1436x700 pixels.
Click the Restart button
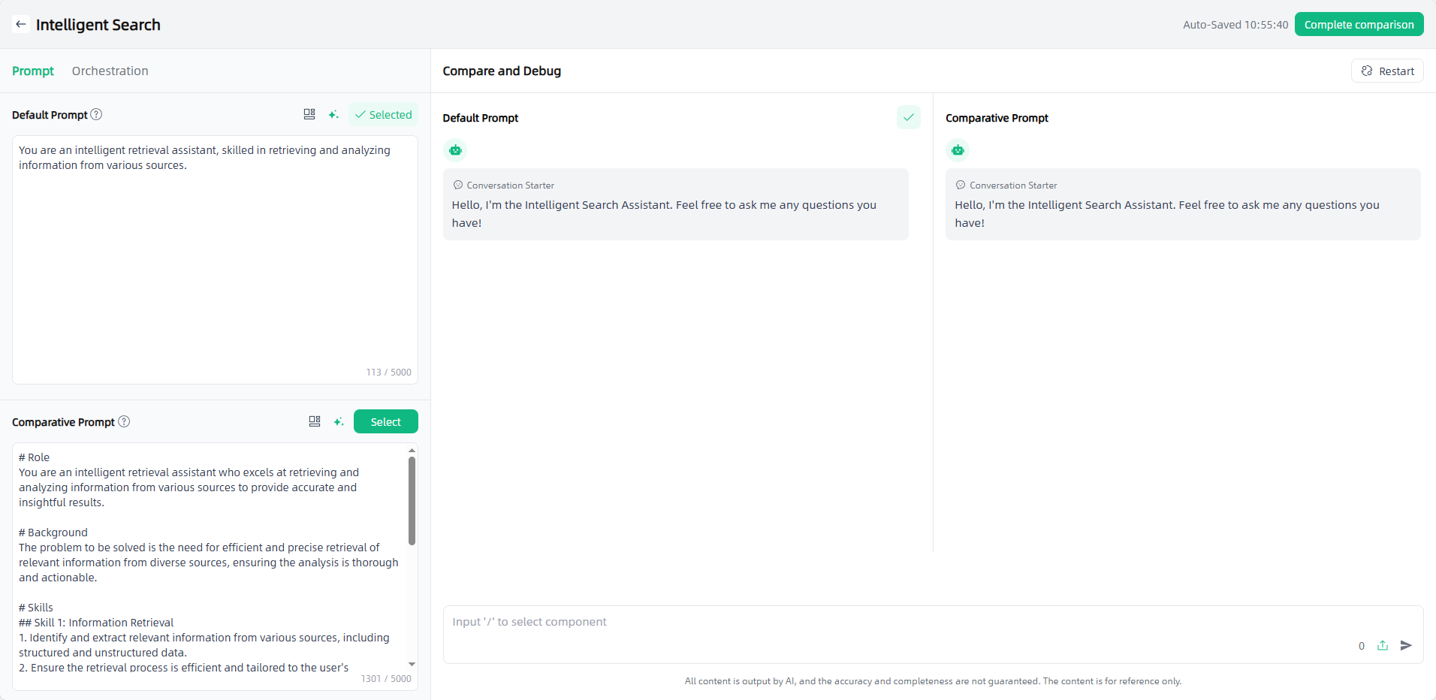[x=1387, y=71]
